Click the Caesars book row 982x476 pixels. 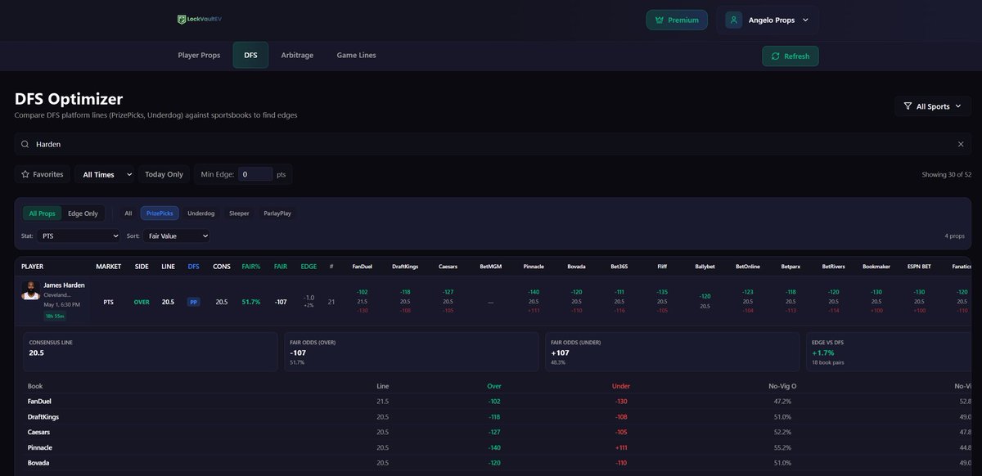[497, 432]
